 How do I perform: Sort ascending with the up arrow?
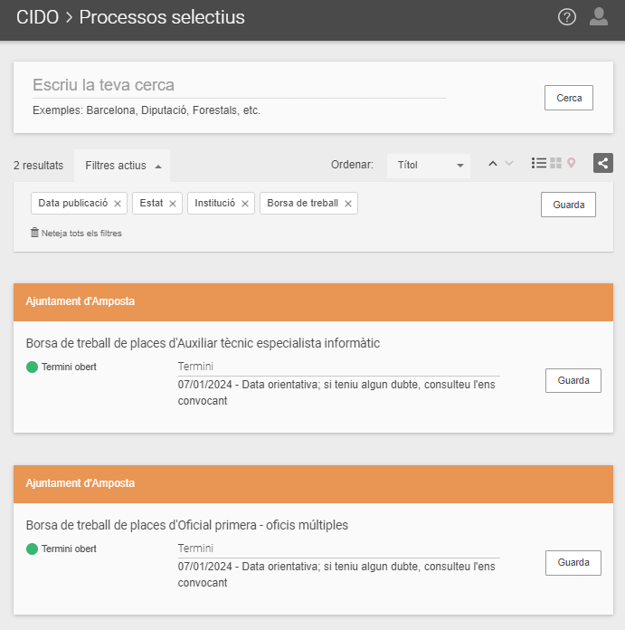493,164
